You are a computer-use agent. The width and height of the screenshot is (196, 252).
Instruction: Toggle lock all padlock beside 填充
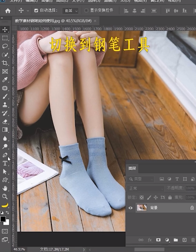pos(170,197)
